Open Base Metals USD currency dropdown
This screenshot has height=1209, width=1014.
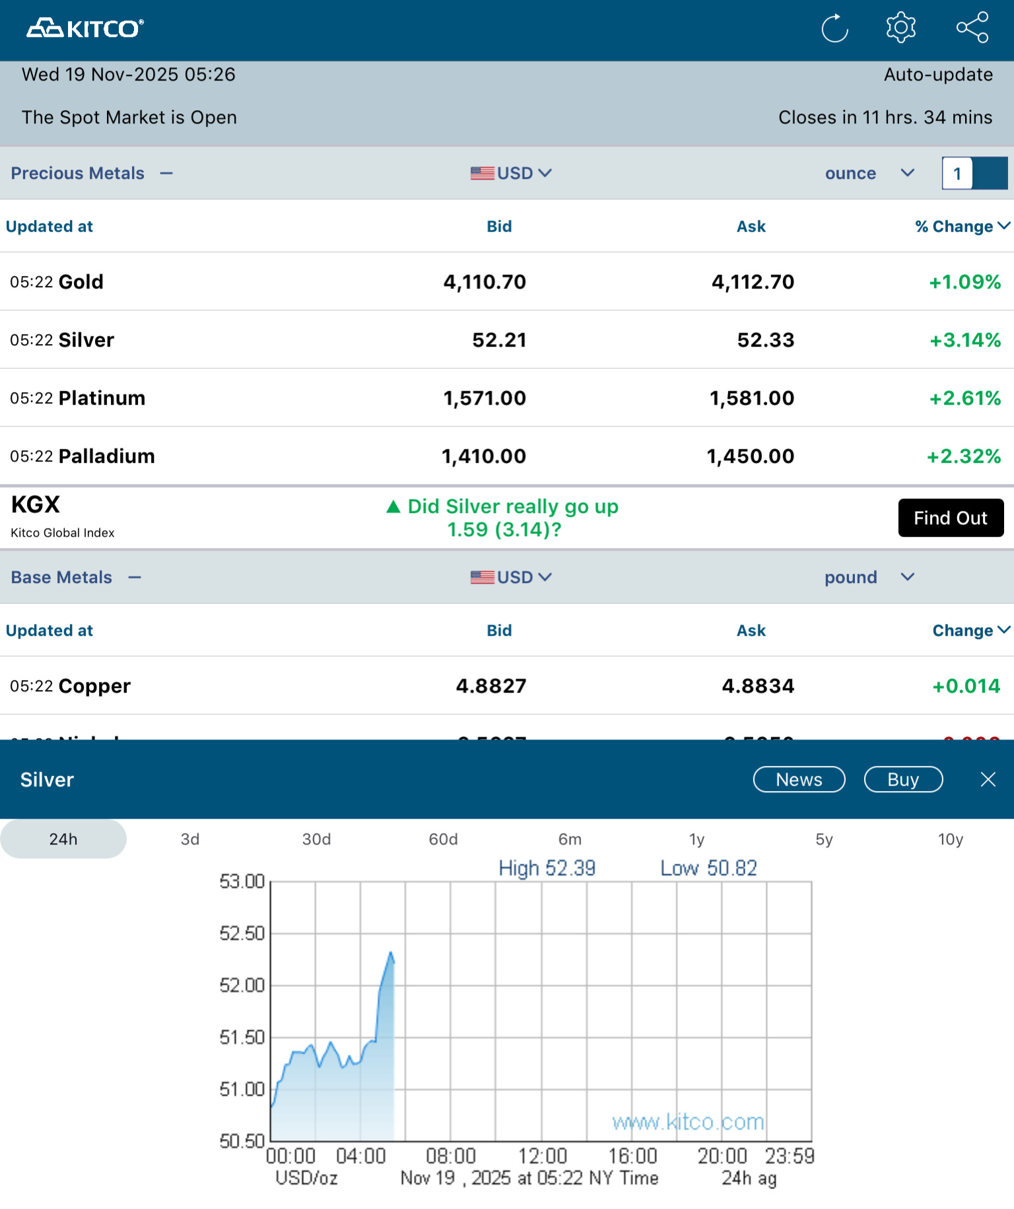[511, 577]
